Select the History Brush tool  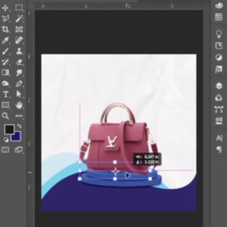(5, 62)
